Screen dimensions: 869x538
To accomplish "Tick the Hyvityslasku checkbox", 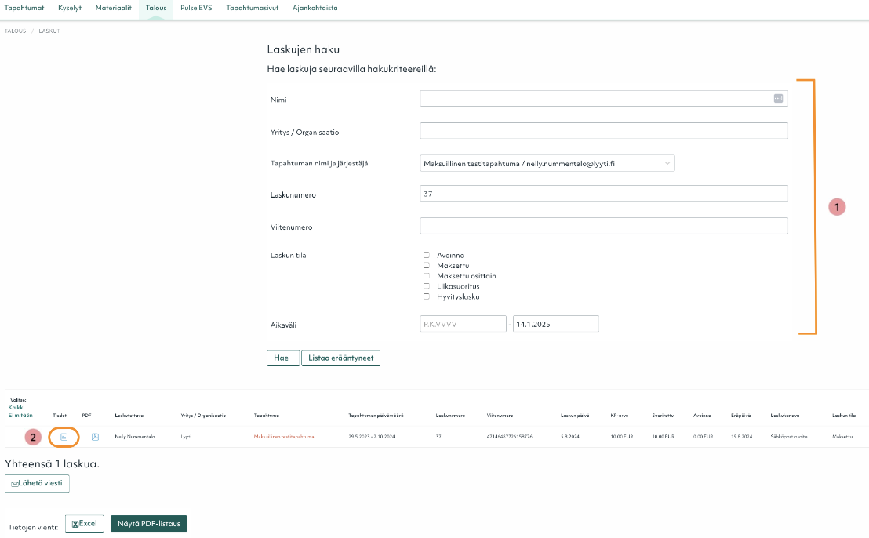I will point(426,296).
